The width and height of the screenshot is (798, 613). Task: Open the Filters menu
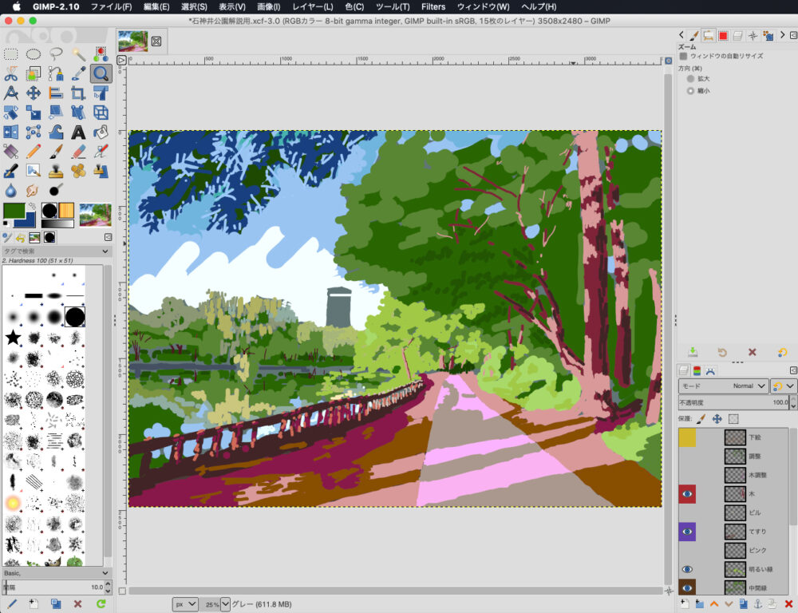pyautogui.click(x=433, y=6)
